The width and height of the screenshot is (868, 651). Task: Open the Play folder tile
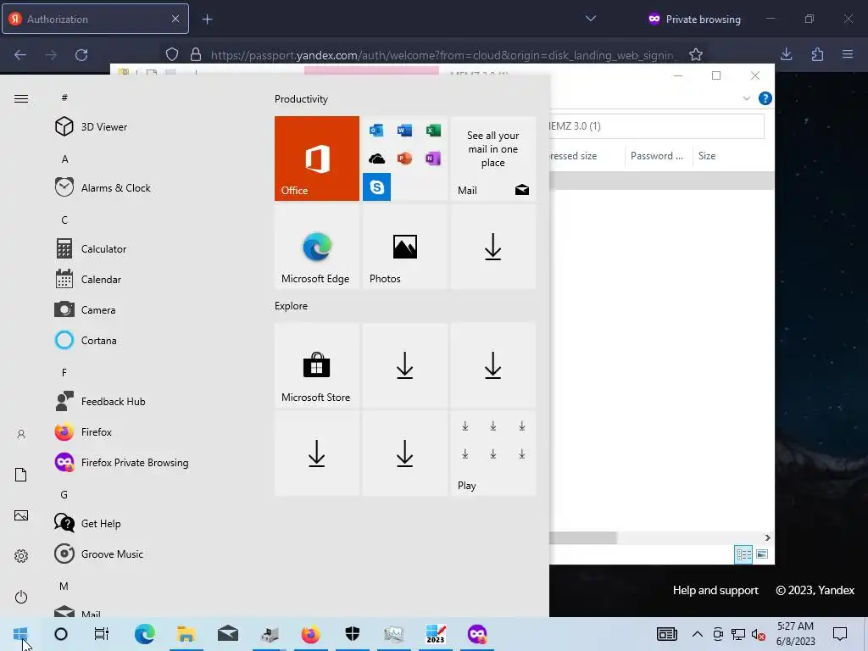pyautogui.click(x=492, y=453)
